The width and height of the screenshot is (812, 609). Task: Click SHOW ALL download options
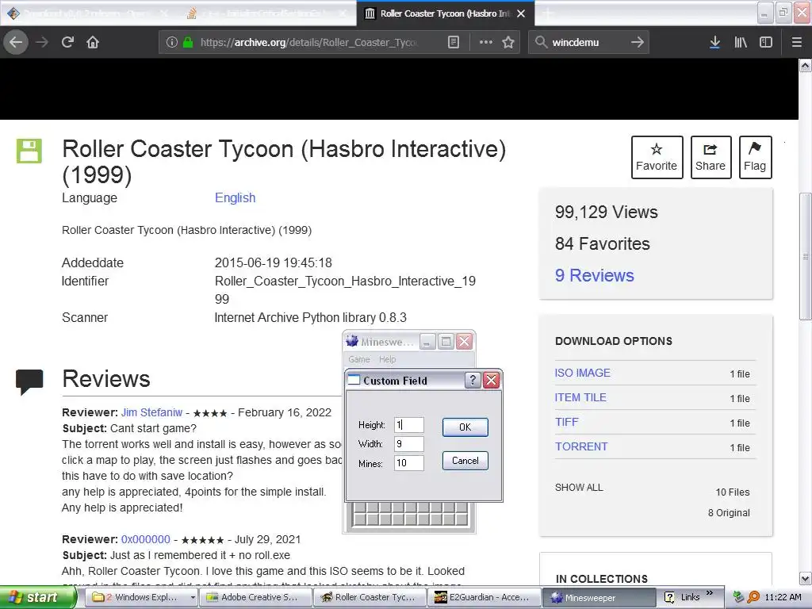tap(579, 488)
